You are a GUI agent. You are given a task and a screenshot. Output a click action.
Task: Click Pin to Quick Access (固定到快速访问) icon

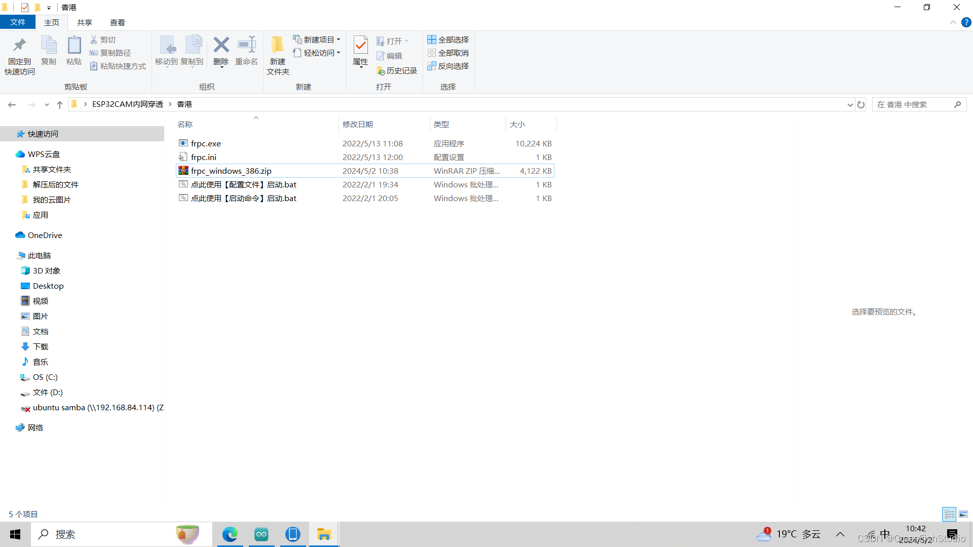point(20,46)
